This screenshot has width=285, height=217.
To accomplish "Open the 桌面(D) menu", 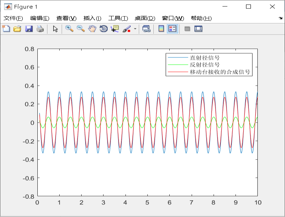I will [145, 18].
